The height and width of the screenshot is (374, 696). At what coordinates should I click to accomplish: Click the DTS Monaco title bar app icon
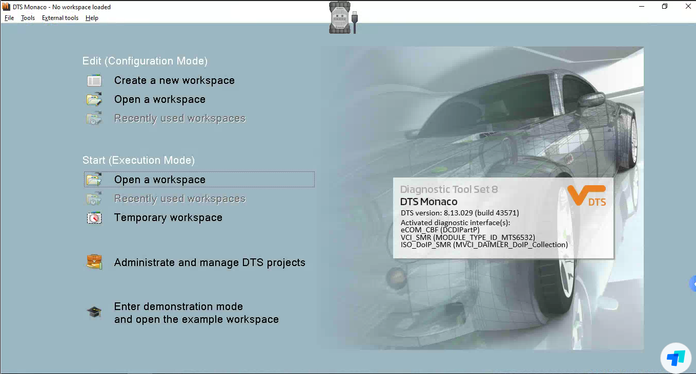click(x=7, y=7)
